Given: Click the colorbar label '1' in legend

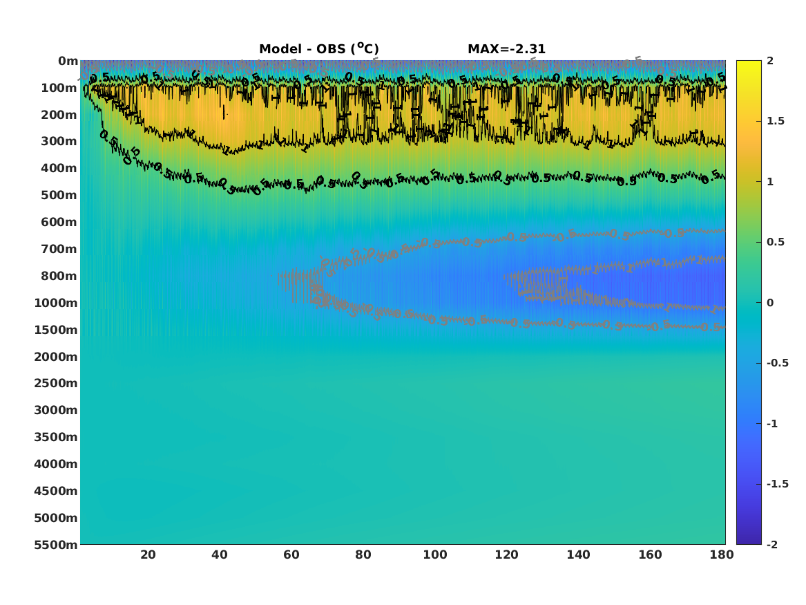Looking at the screenshot, I should coord(770,182).
